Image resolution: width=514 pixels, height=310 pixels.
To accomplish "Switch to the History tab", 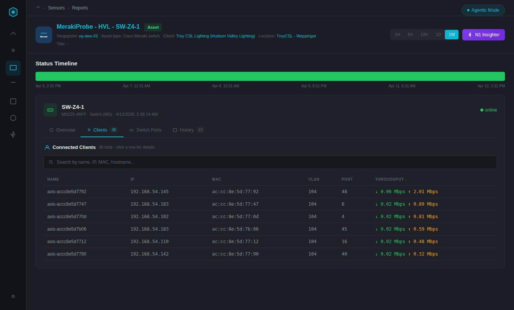I will [189, 130].
